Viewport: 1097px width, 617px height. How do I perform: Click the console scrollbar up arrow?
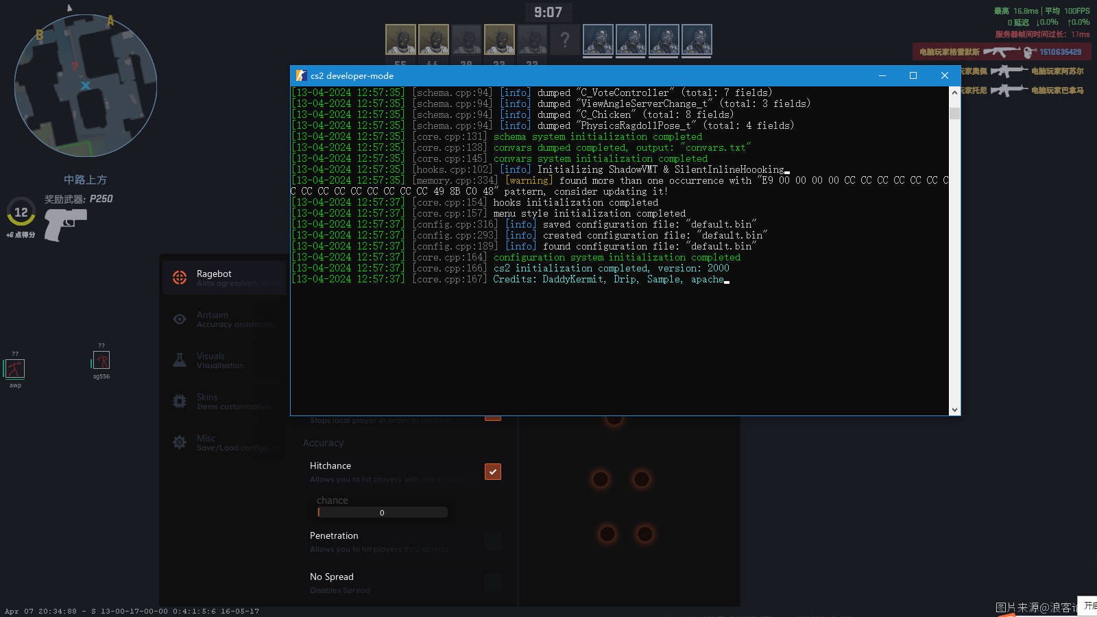(x=954, y=92)
